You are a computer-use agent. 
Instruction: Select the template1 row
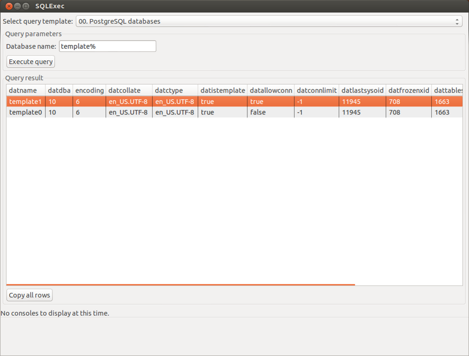25,102
